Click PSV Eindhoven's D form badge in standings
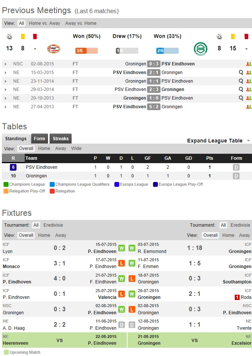The width and height of the screenshot is (252, 356). [x=236, y=167]
